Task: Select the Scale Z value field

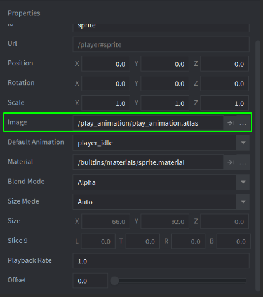Action: pyautogui.click(x=224, y=103)
